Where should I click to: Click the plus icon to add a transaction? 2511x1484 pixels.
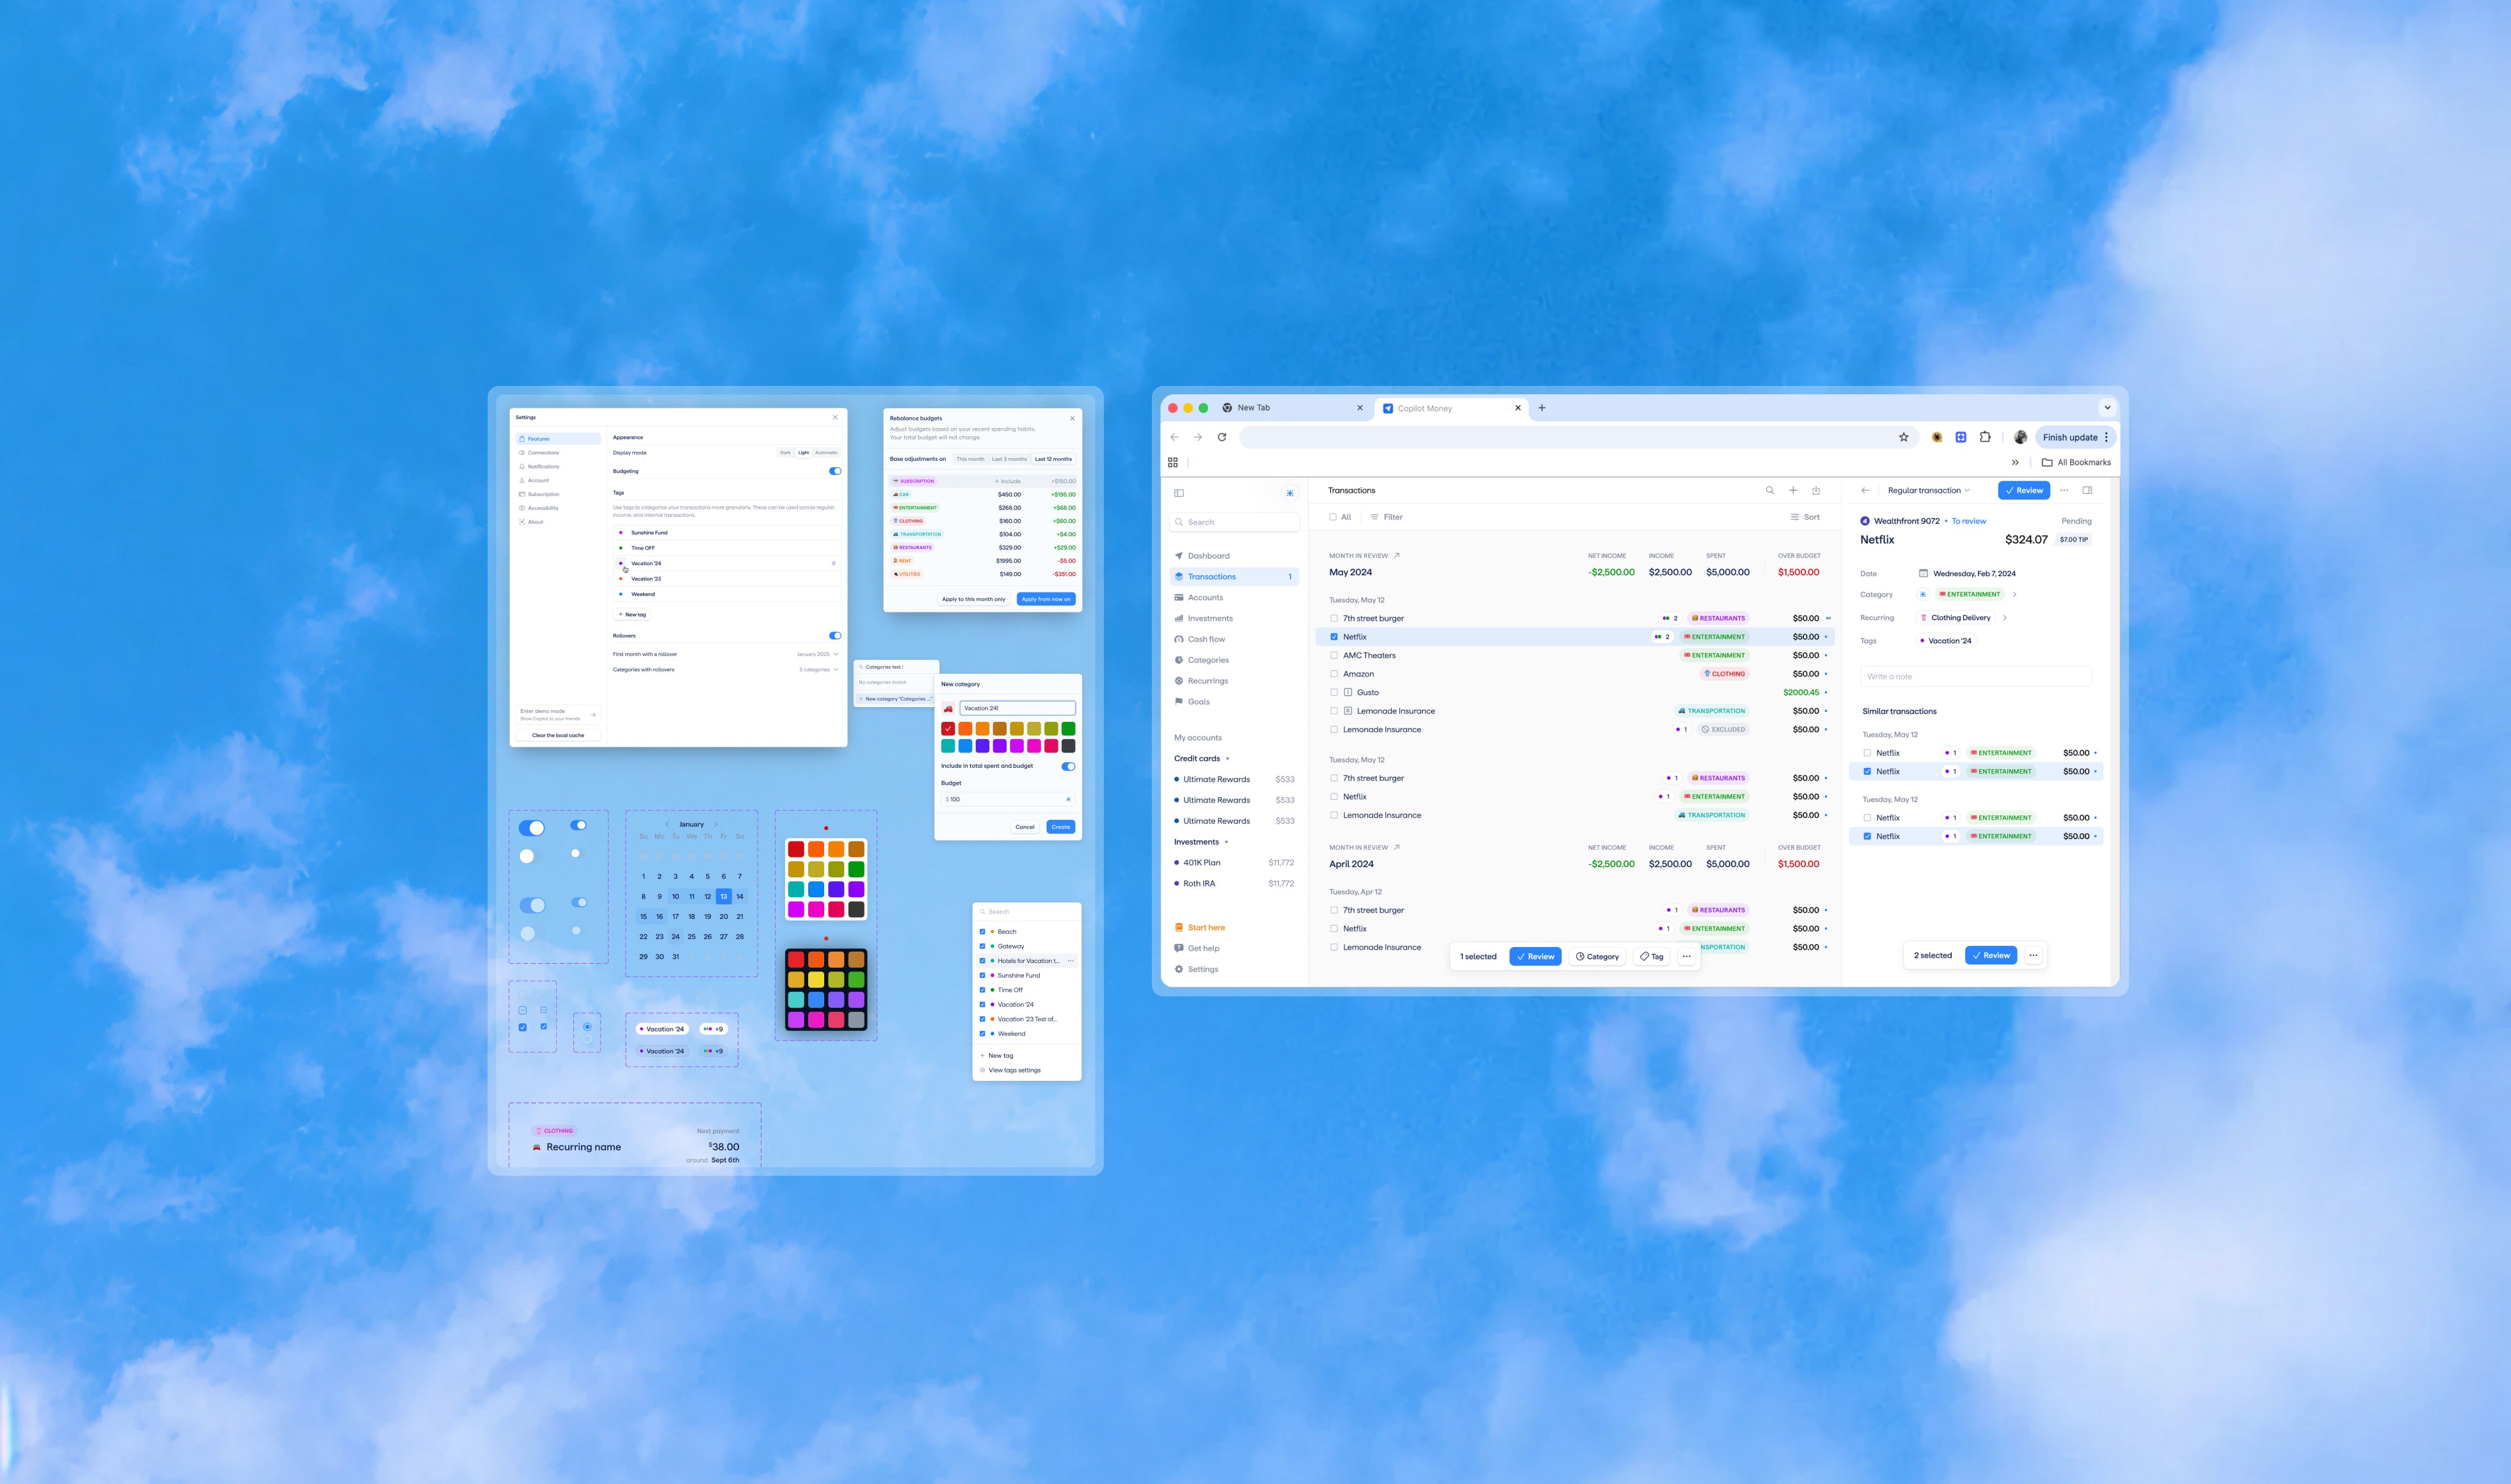(x=1793, y=490)
